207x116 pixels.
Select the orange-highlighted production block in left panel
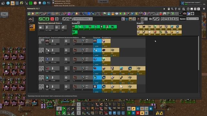click(x=32, y=27)
